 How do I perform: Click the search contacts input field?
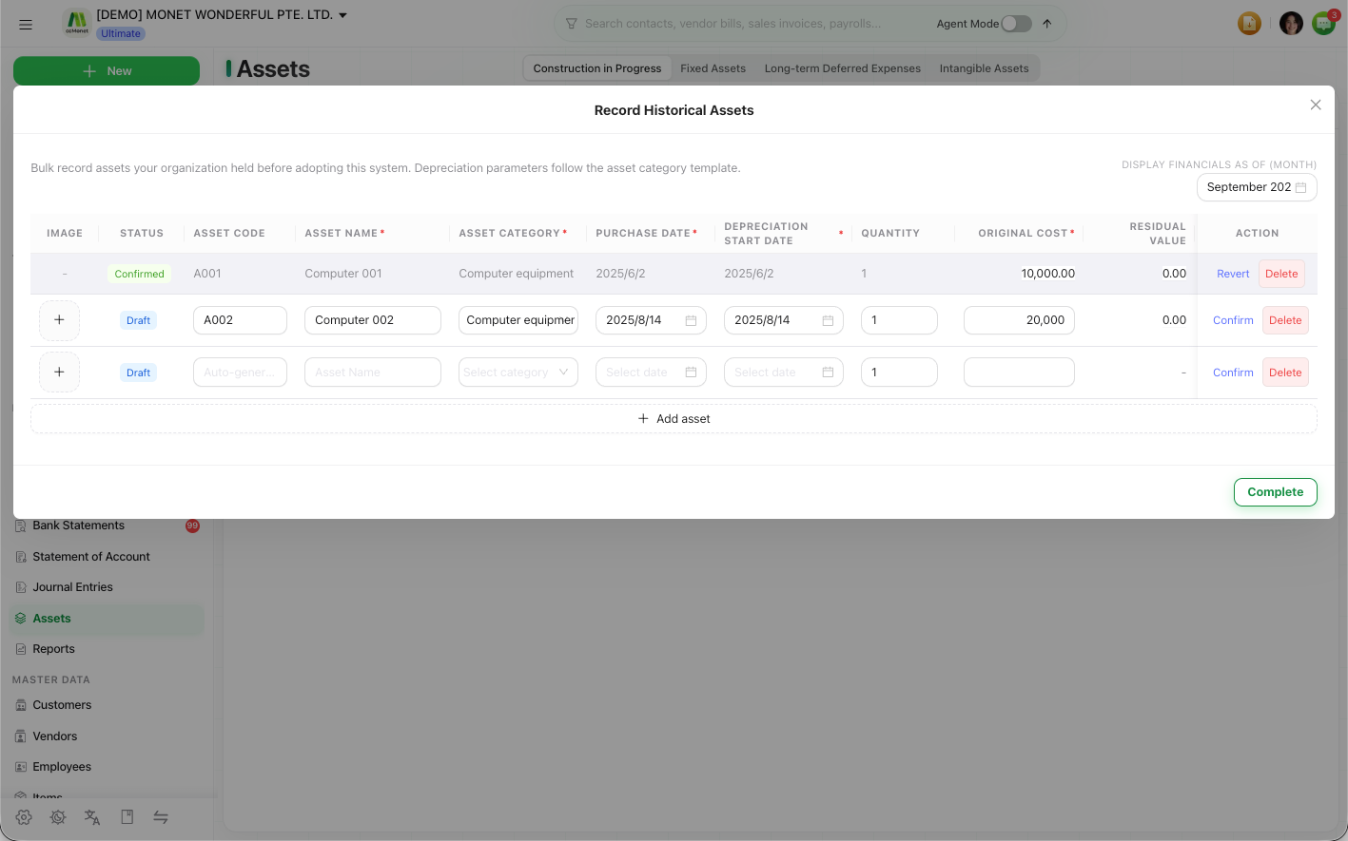[733, 24]
